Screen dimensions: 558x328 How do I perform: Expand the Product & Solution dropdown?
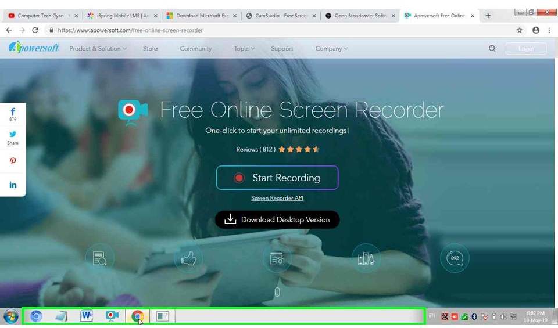(x=98, y=49)
